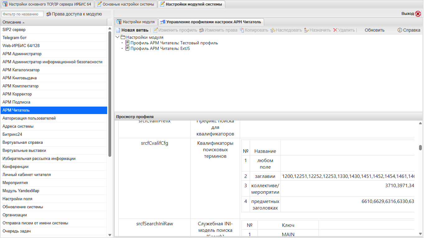Click the module list scroll up arrow
The width and height of the screenshot is (424, 238).
pyautogui.click(x=110, y=29)
